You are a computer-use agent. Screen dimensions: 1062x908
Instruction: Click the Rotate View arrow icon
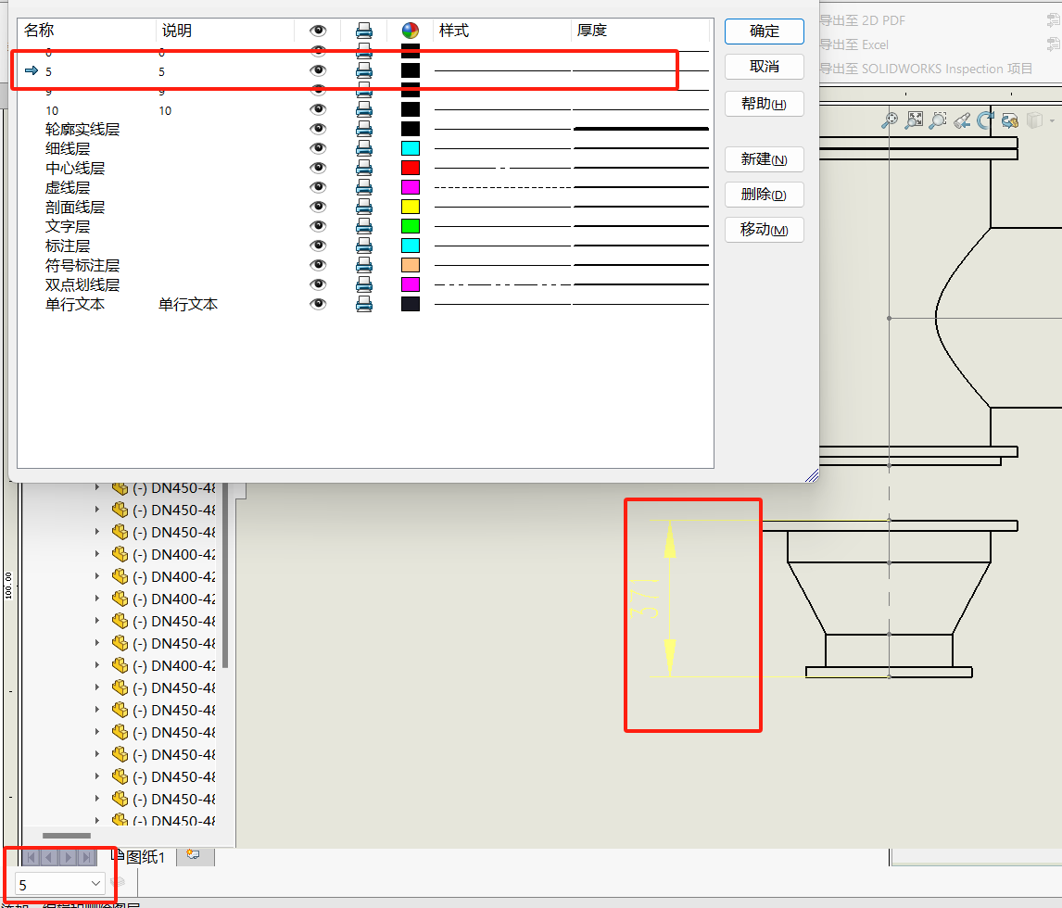986,120
